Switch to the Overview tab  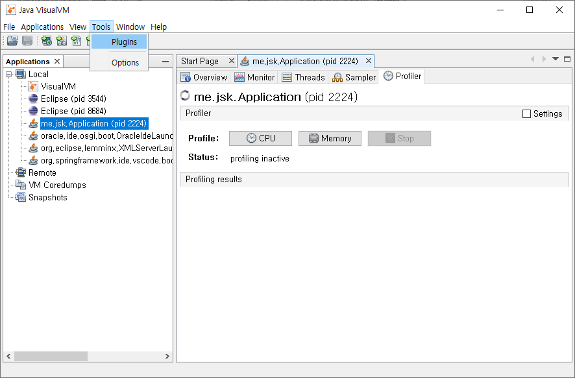(x=204, y=77)
